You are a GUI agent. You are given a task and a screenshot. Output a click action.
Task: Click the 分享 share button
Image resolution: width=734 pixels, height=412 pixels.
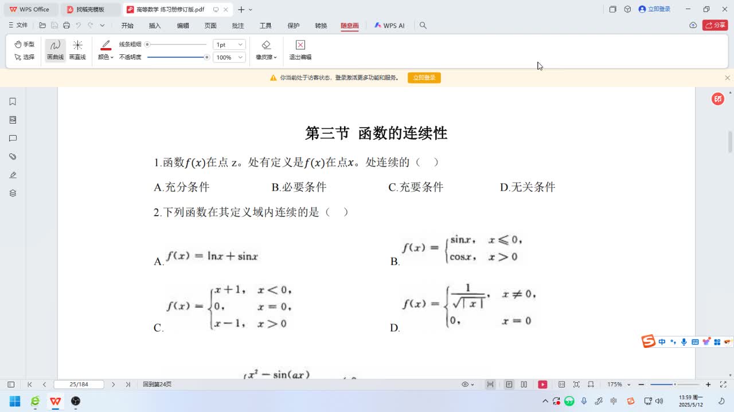click(715, 25)
